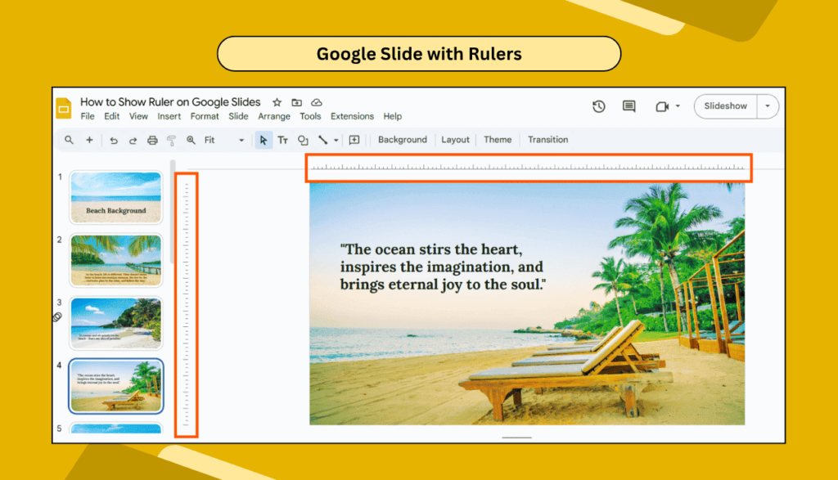Open the Extensions menu
Viewport: 838px width, 480px height.
tap(352, 116)
